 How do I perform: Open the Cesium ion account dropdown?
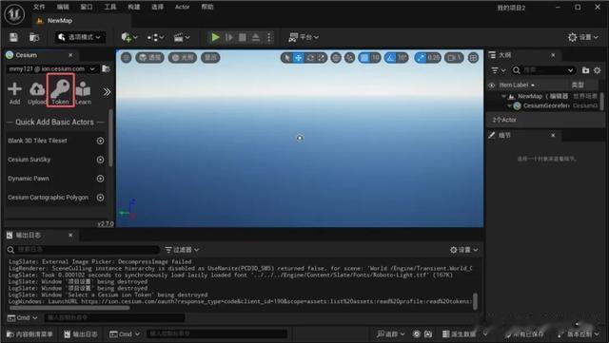(x=52, y=68)
